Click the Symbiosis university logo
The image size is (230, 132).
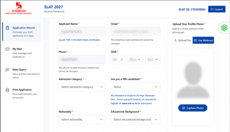click(x=19, y=8)
